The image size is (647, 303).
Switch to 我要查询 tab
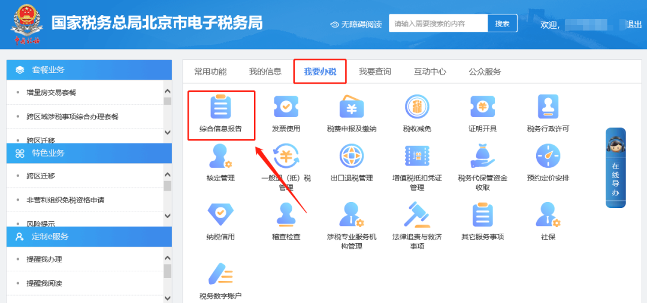[x=375, y=72]
